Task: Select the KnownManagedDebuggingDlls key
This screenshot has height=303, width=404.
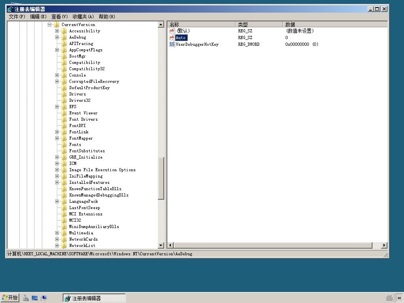Action: [x=99, y=195]
